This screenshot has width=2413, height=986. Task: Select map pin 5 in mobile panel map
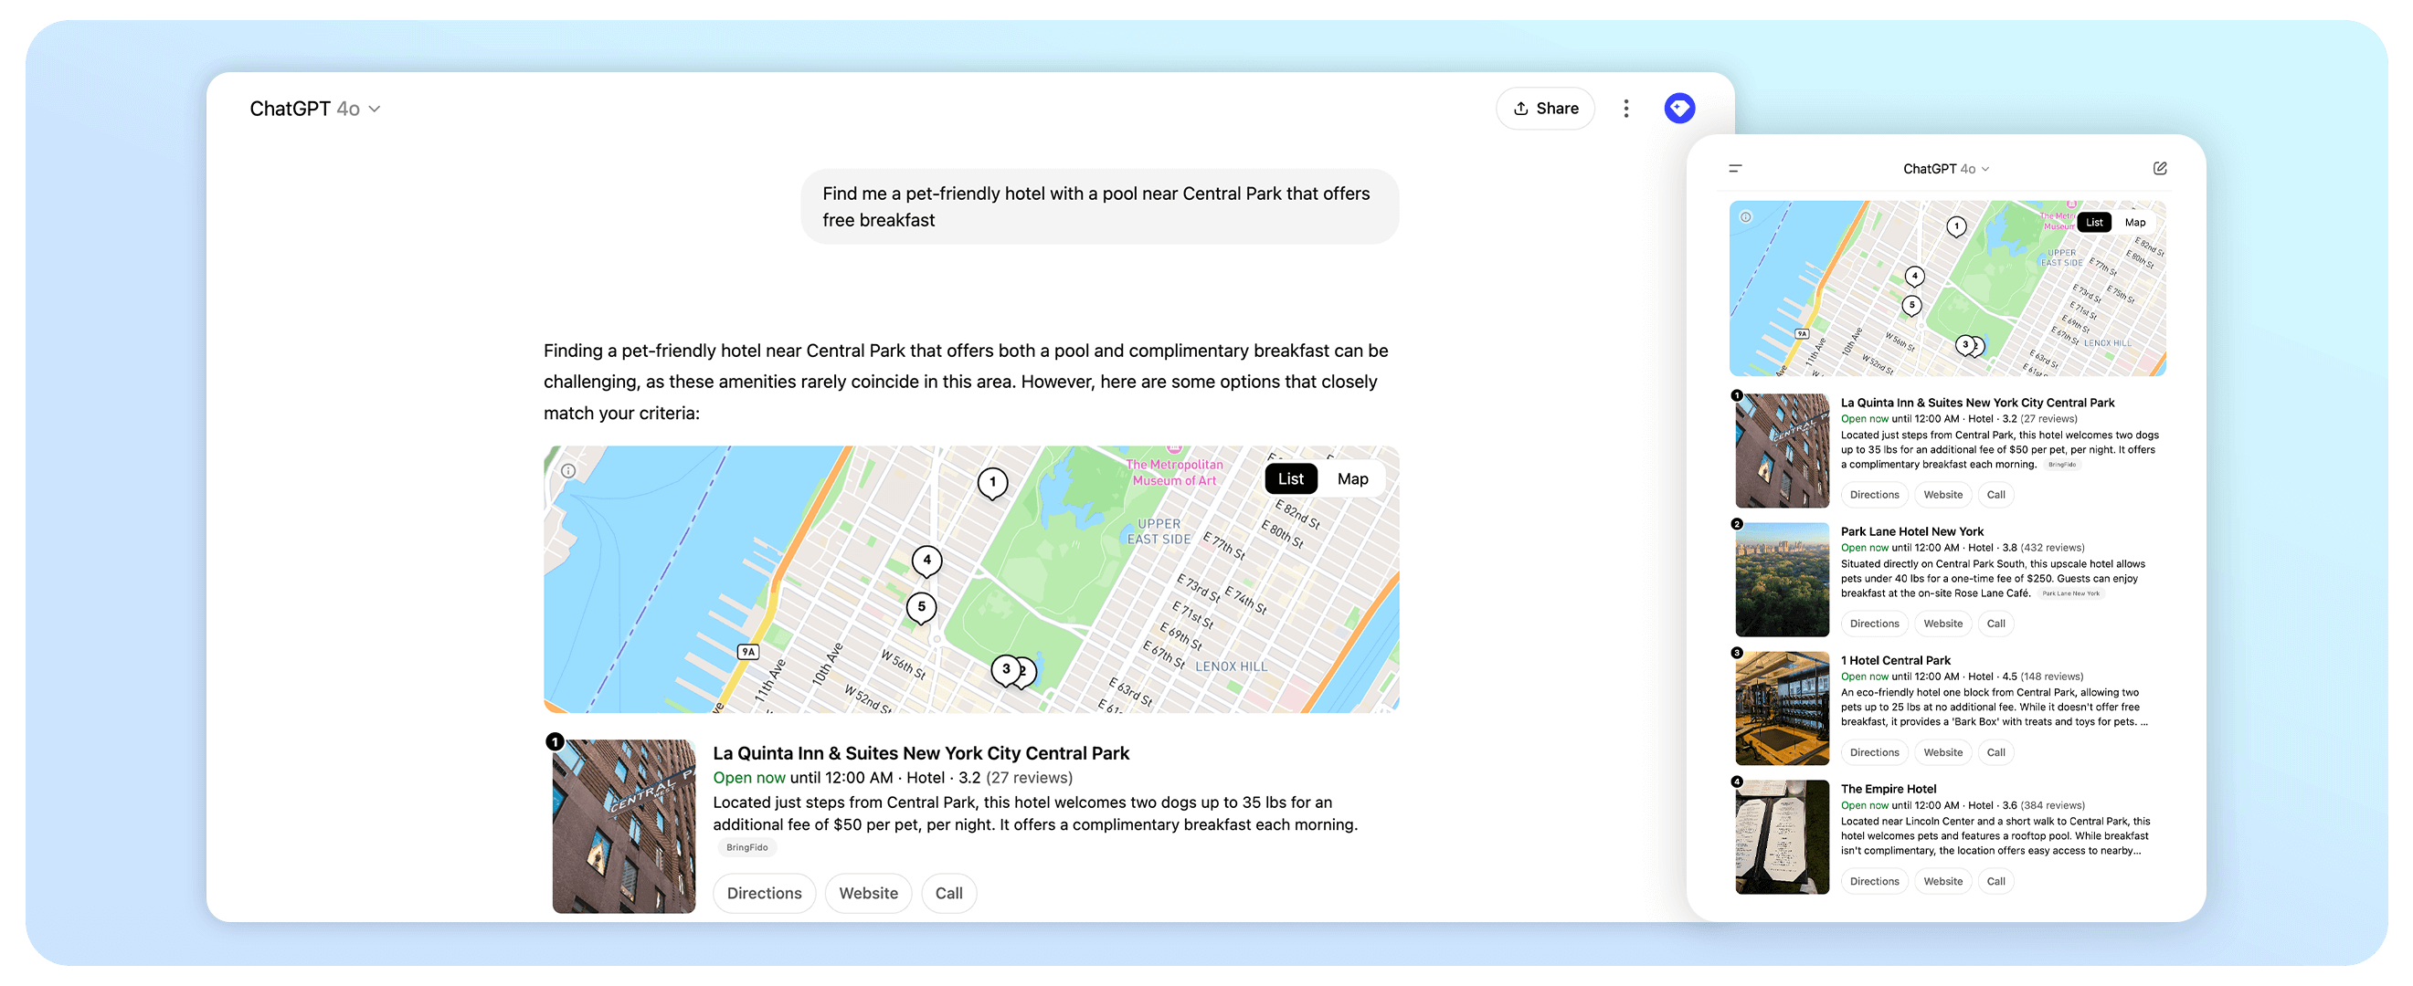tap(1912, 305)
